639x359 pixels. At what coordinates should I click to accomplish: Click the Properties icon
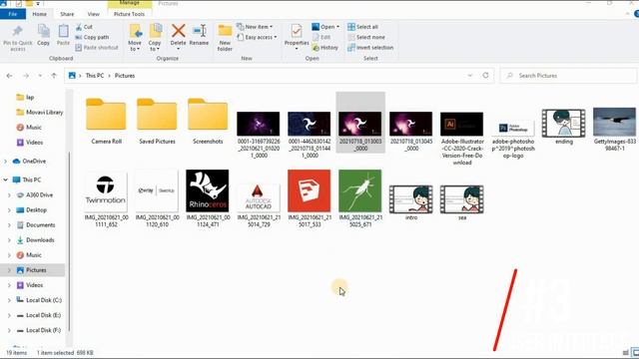pyautogui.click(x=297, y=31)
